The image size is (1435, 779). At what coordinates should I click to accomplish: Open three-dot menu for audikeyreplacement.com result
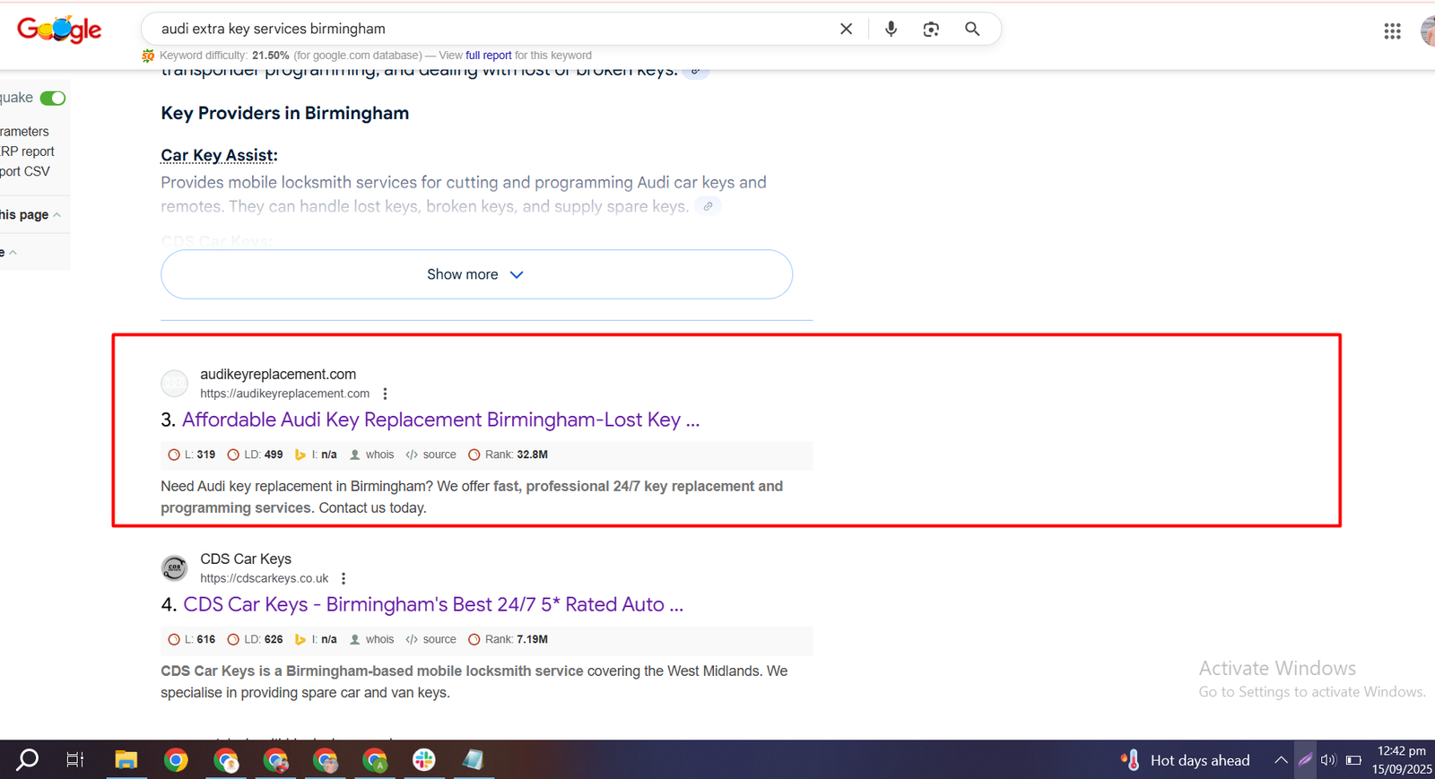pos(385,394)
